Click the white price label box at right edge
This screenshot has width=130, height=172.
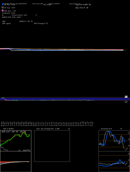tap(126, 97)
